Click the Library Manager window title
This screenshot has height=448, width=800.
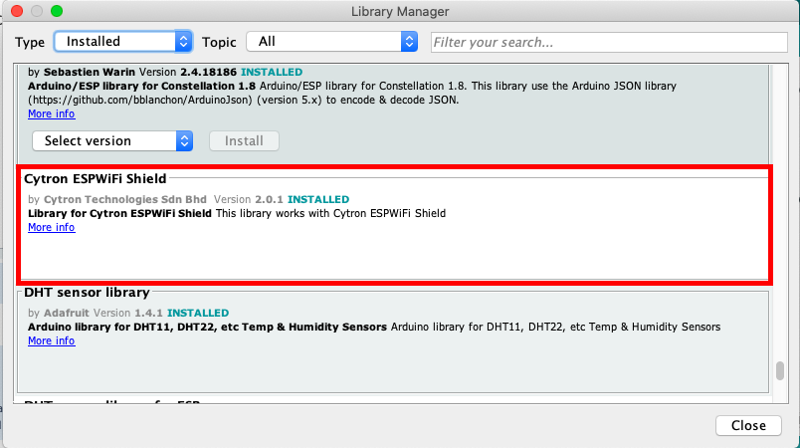point(400,11)
